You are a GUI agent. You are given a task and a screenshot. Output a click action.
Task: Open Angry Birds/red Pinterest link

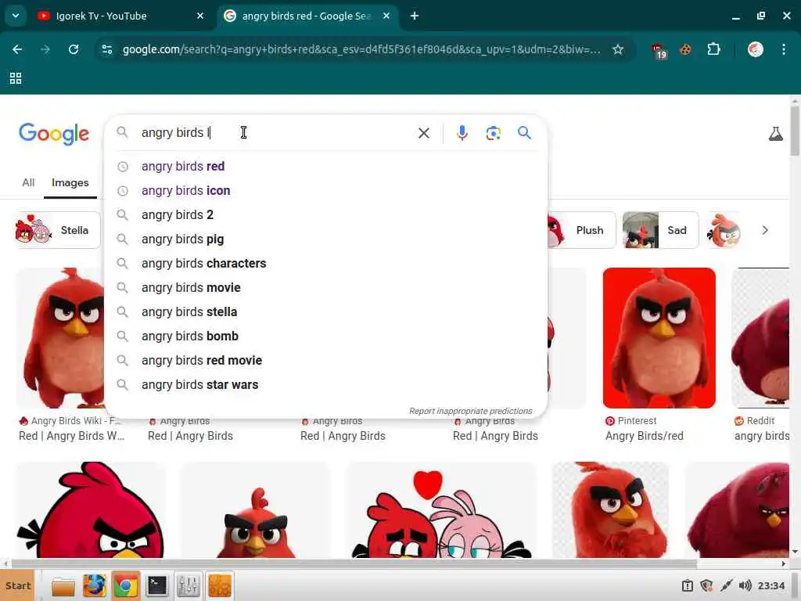click(x=645, y=436)
